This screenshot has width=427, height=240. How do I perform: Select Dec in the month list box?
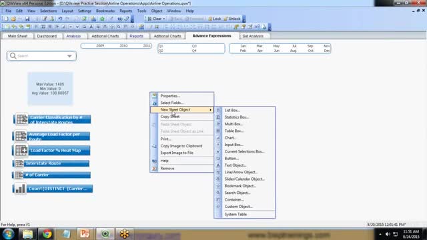[x=326, y=51]
